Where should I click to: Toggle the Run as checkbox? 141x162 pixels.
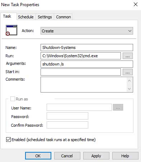tap(13, 99)
